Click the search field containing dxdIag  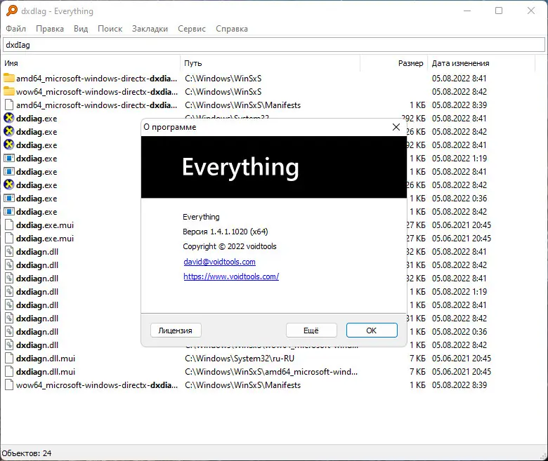pos(274,45)
